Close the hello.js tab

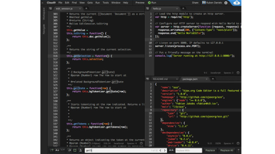pos(177,8)
